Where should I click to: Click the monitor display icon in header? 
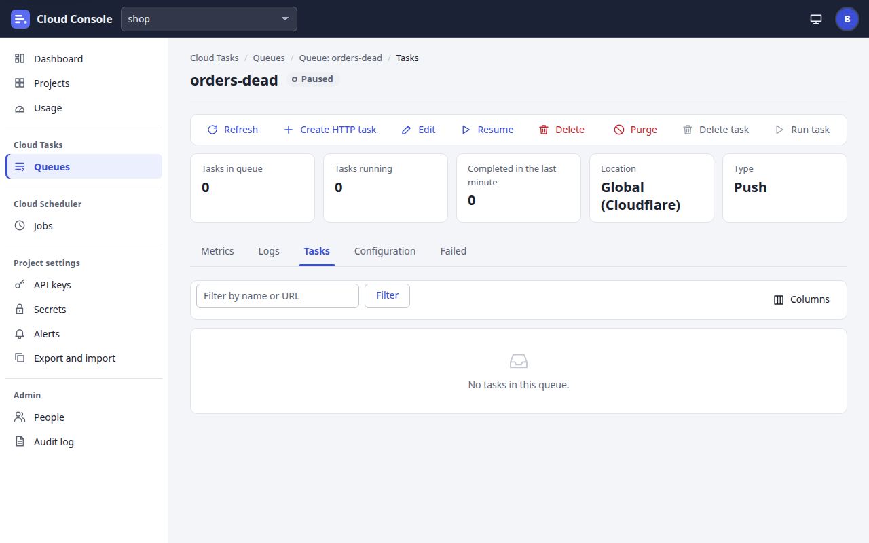pos(816,19)
